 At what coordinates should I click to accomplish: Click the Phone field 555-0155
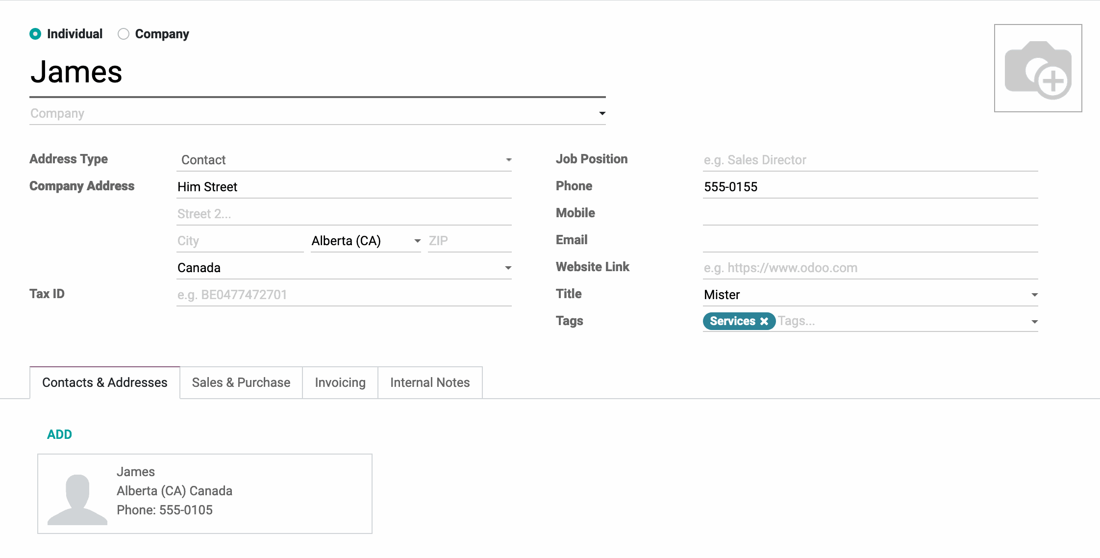click(x=870, y=187)
